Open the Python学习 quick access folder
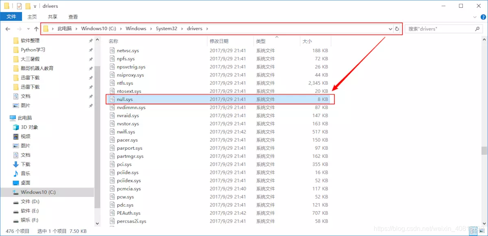Screen dimensions: 488x236 click(x=33, y=50)
